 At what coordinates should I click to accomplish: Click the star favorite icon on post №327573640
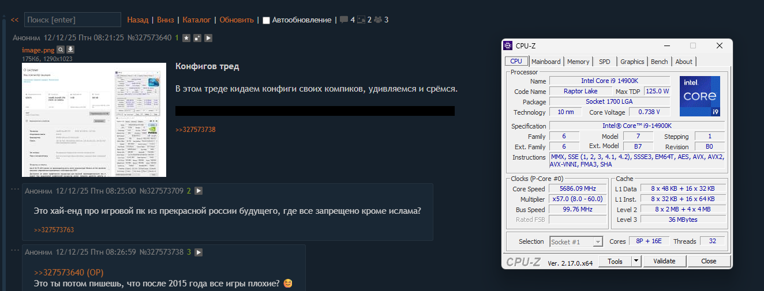coord(186,38)
